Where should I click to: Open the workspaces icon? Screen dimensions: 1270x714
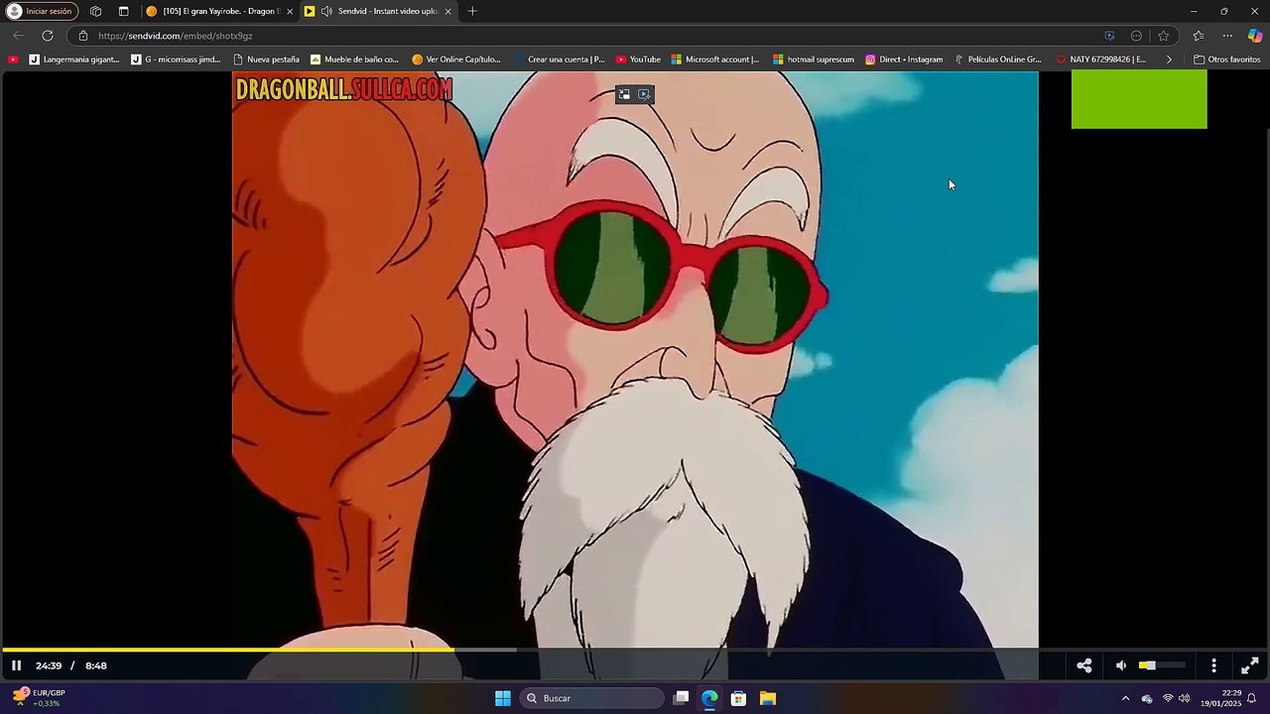(95, 11)
